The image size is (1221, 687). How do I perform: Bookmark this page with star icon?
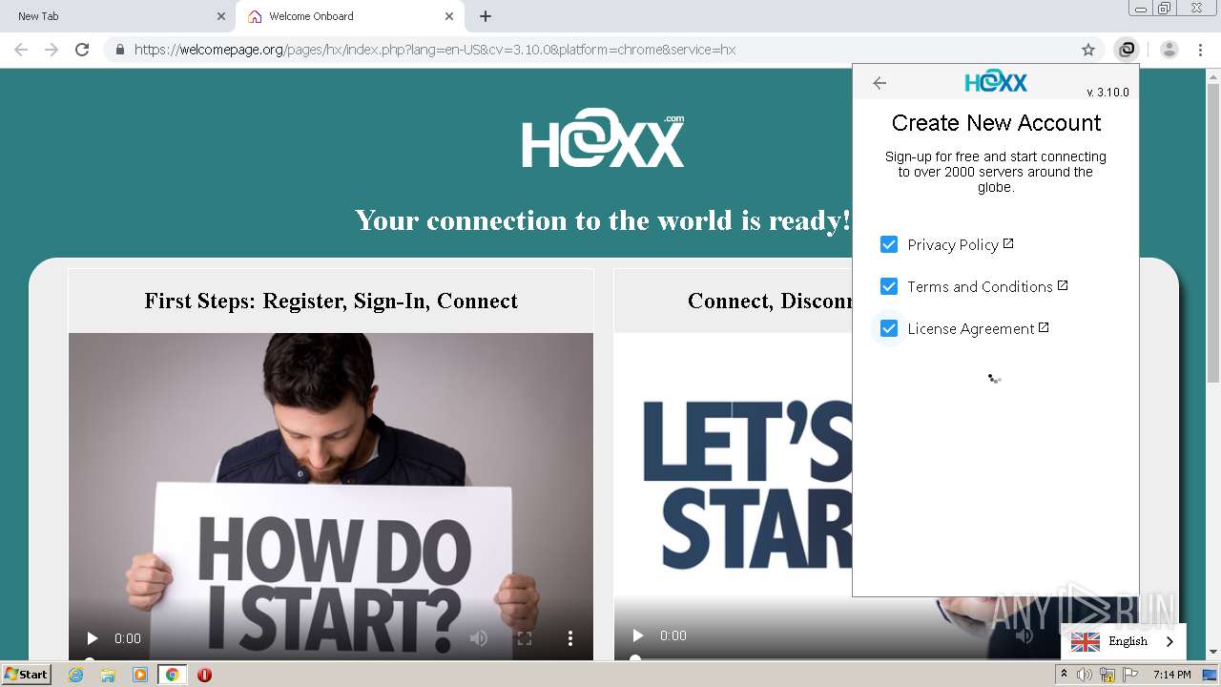[x=1088, y=50]
